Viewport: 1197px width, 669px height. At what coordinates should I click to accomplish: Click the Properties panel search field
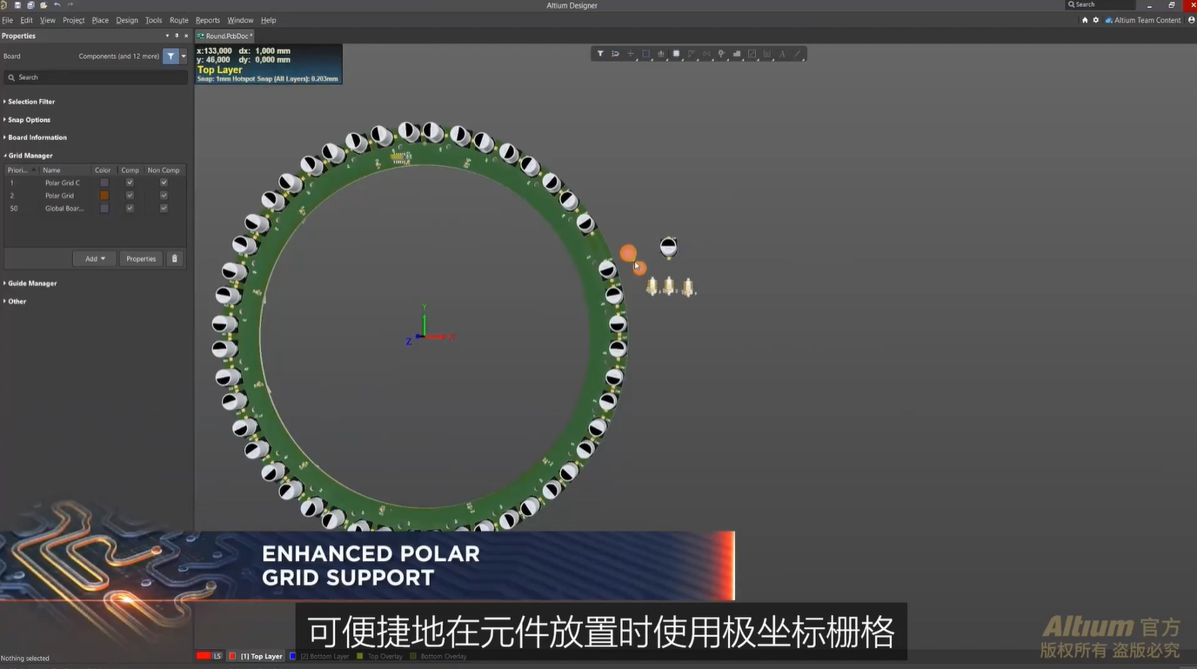coord(96,77)
